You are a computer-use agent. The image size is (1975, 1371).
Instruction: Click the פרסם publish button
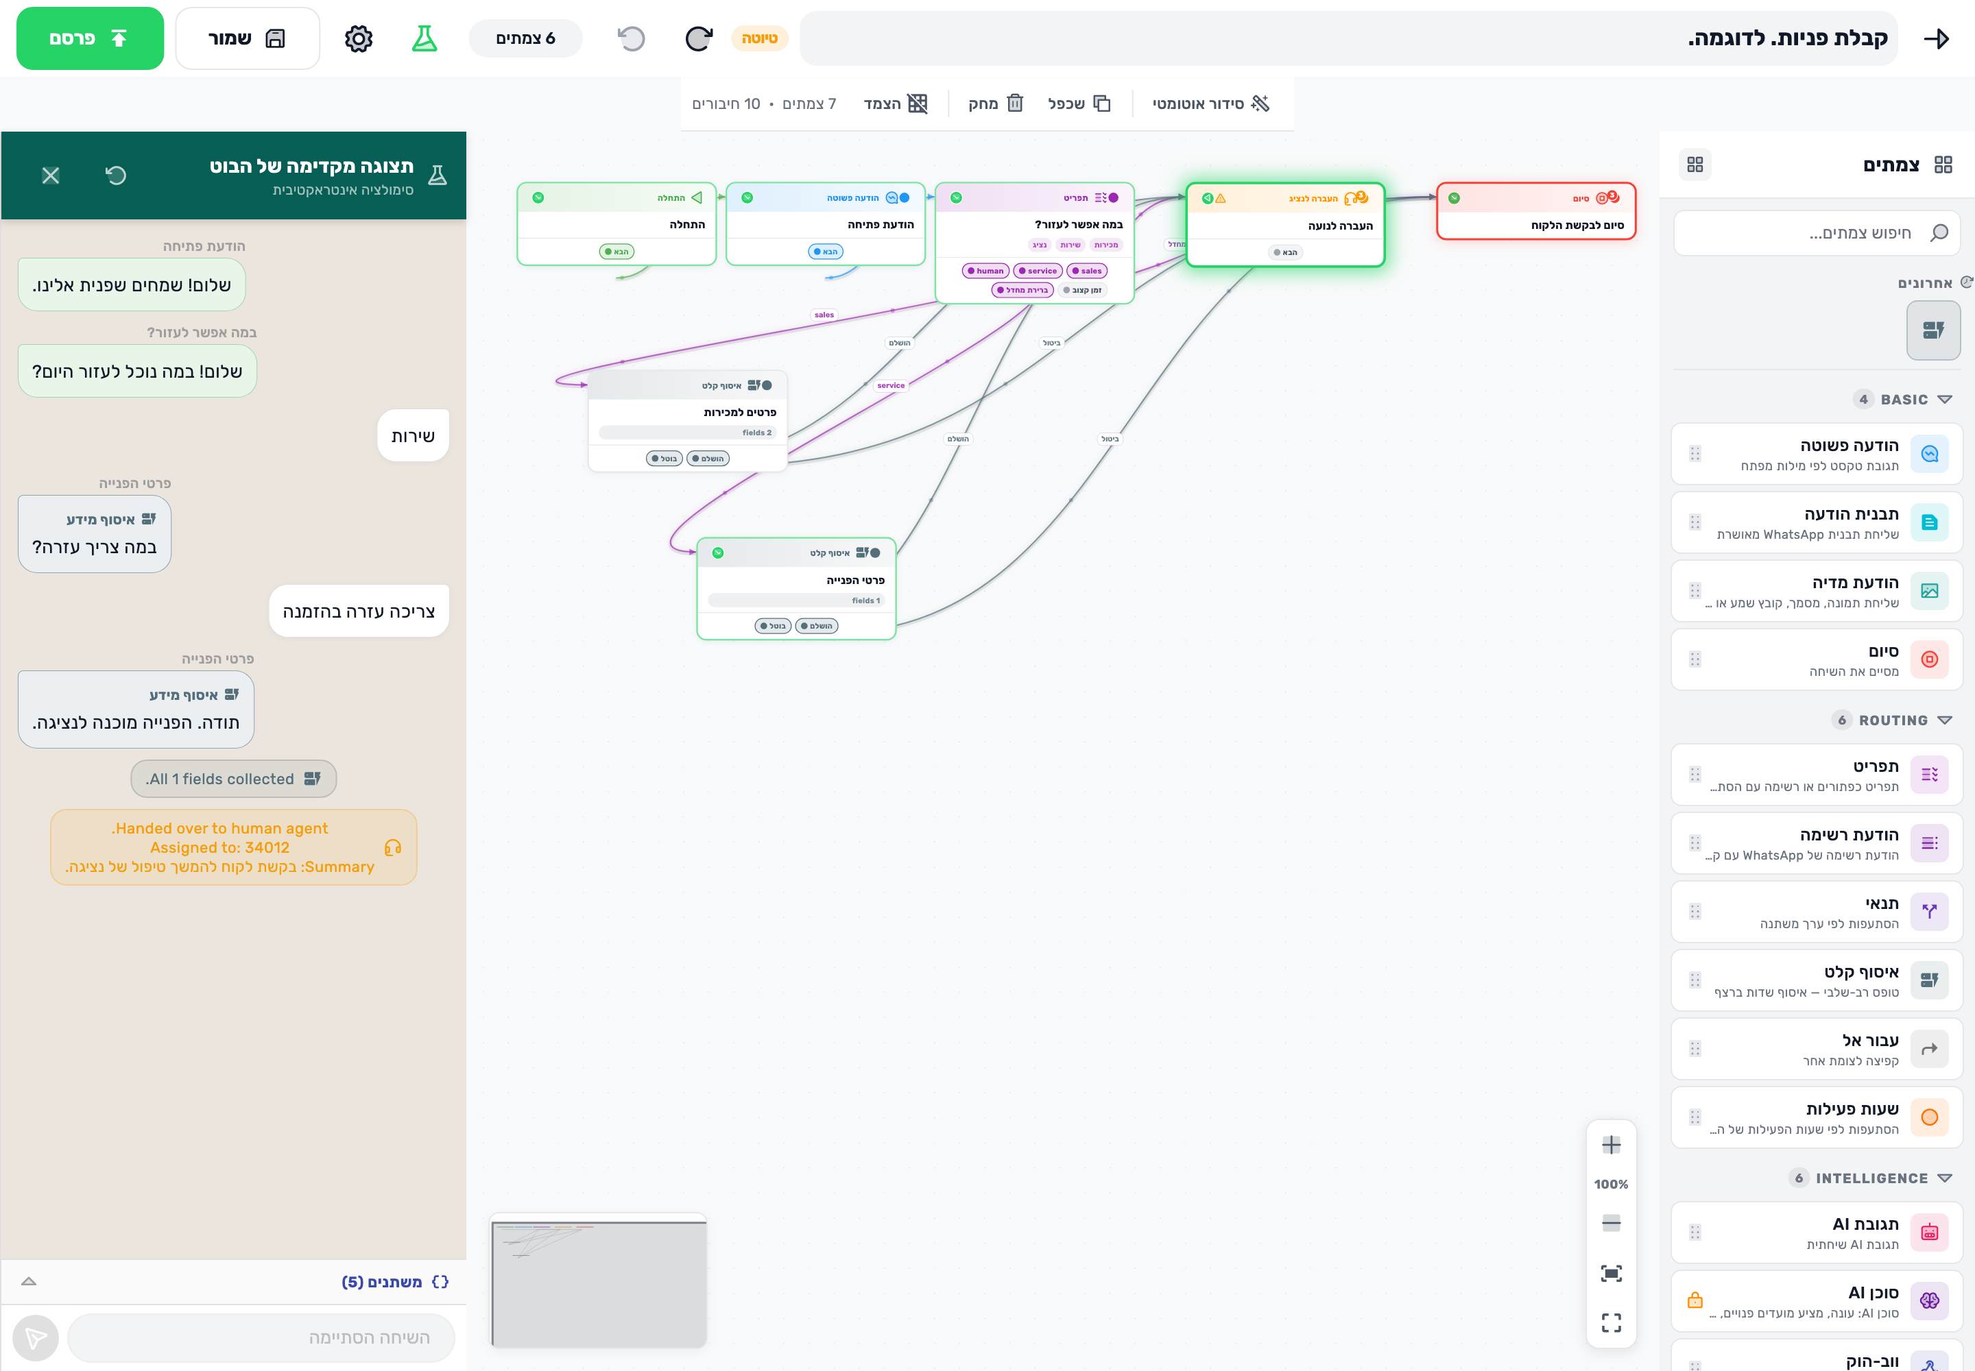pos(91,38)
